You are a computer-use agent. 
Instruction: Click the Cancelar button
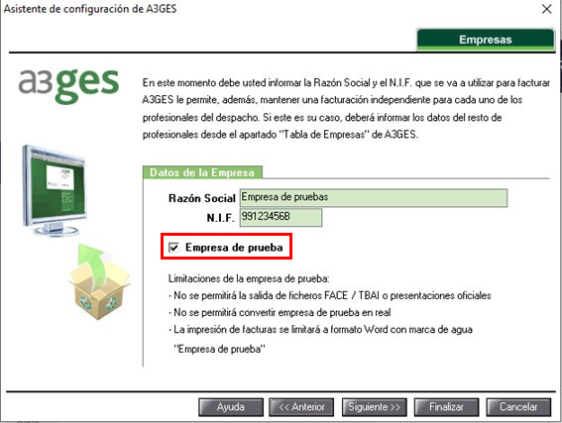tap(518, 407)
